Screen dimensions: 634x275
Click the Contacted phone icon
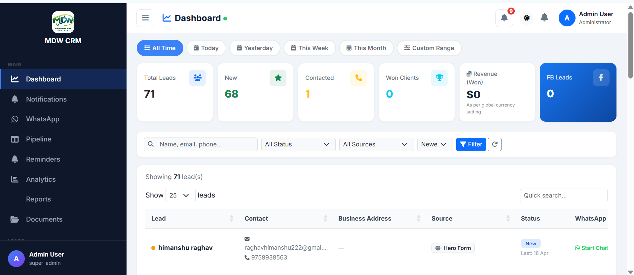click(359, 78)
